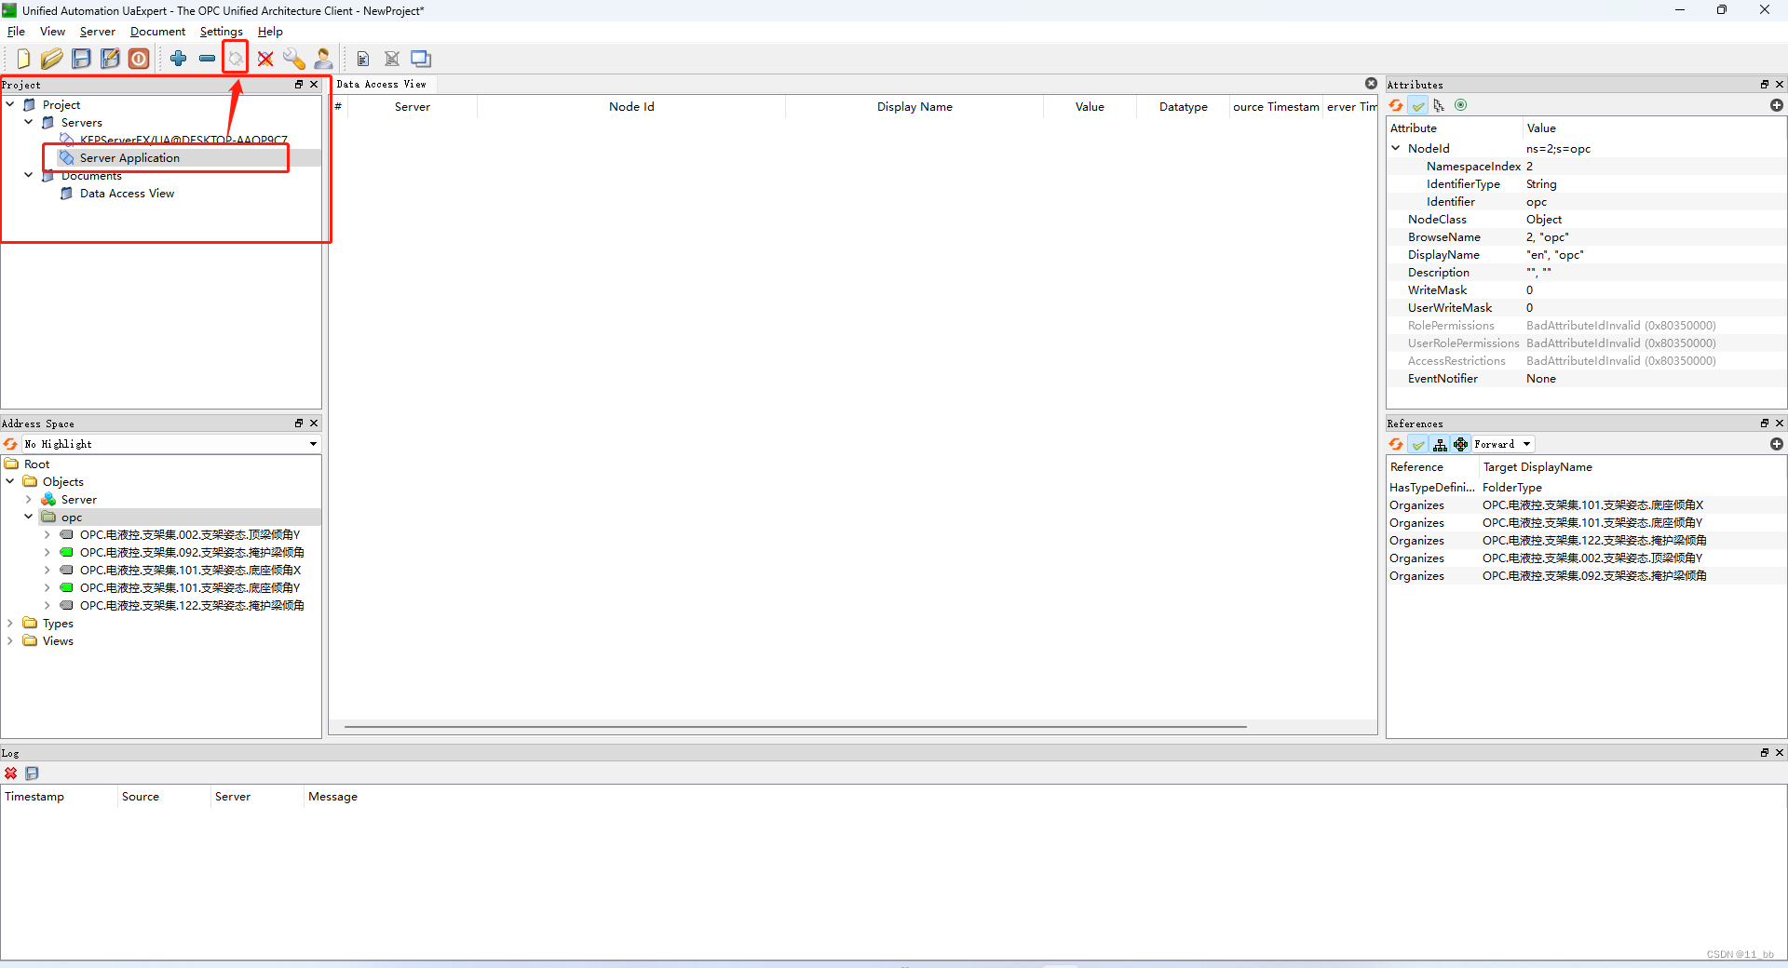Save the log via disk icon
Viewport: 1788px width, 968px height.
[x=32, y=773]
